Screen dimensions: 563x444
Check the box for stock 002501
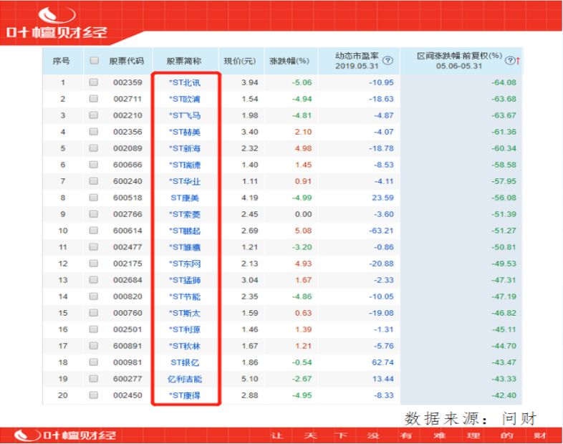pyautogui.click(x=94, y=329)
